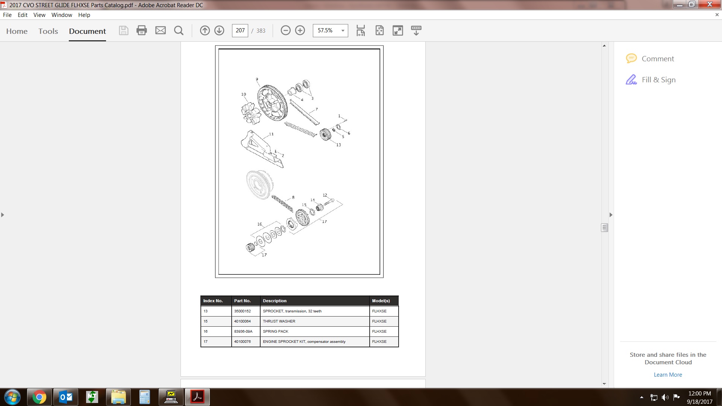Open the View menu
Viewport: 722px width, 406px height.
(x=39, y=15)
